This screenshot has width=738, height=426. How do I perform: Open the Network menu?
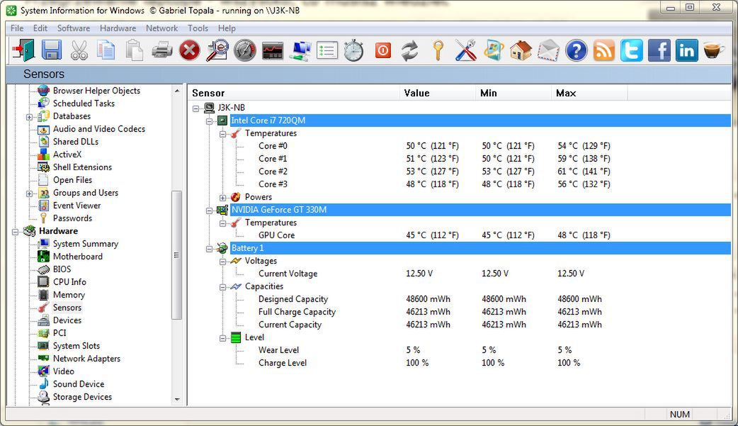pyautogui.click(x=162, y=28)
